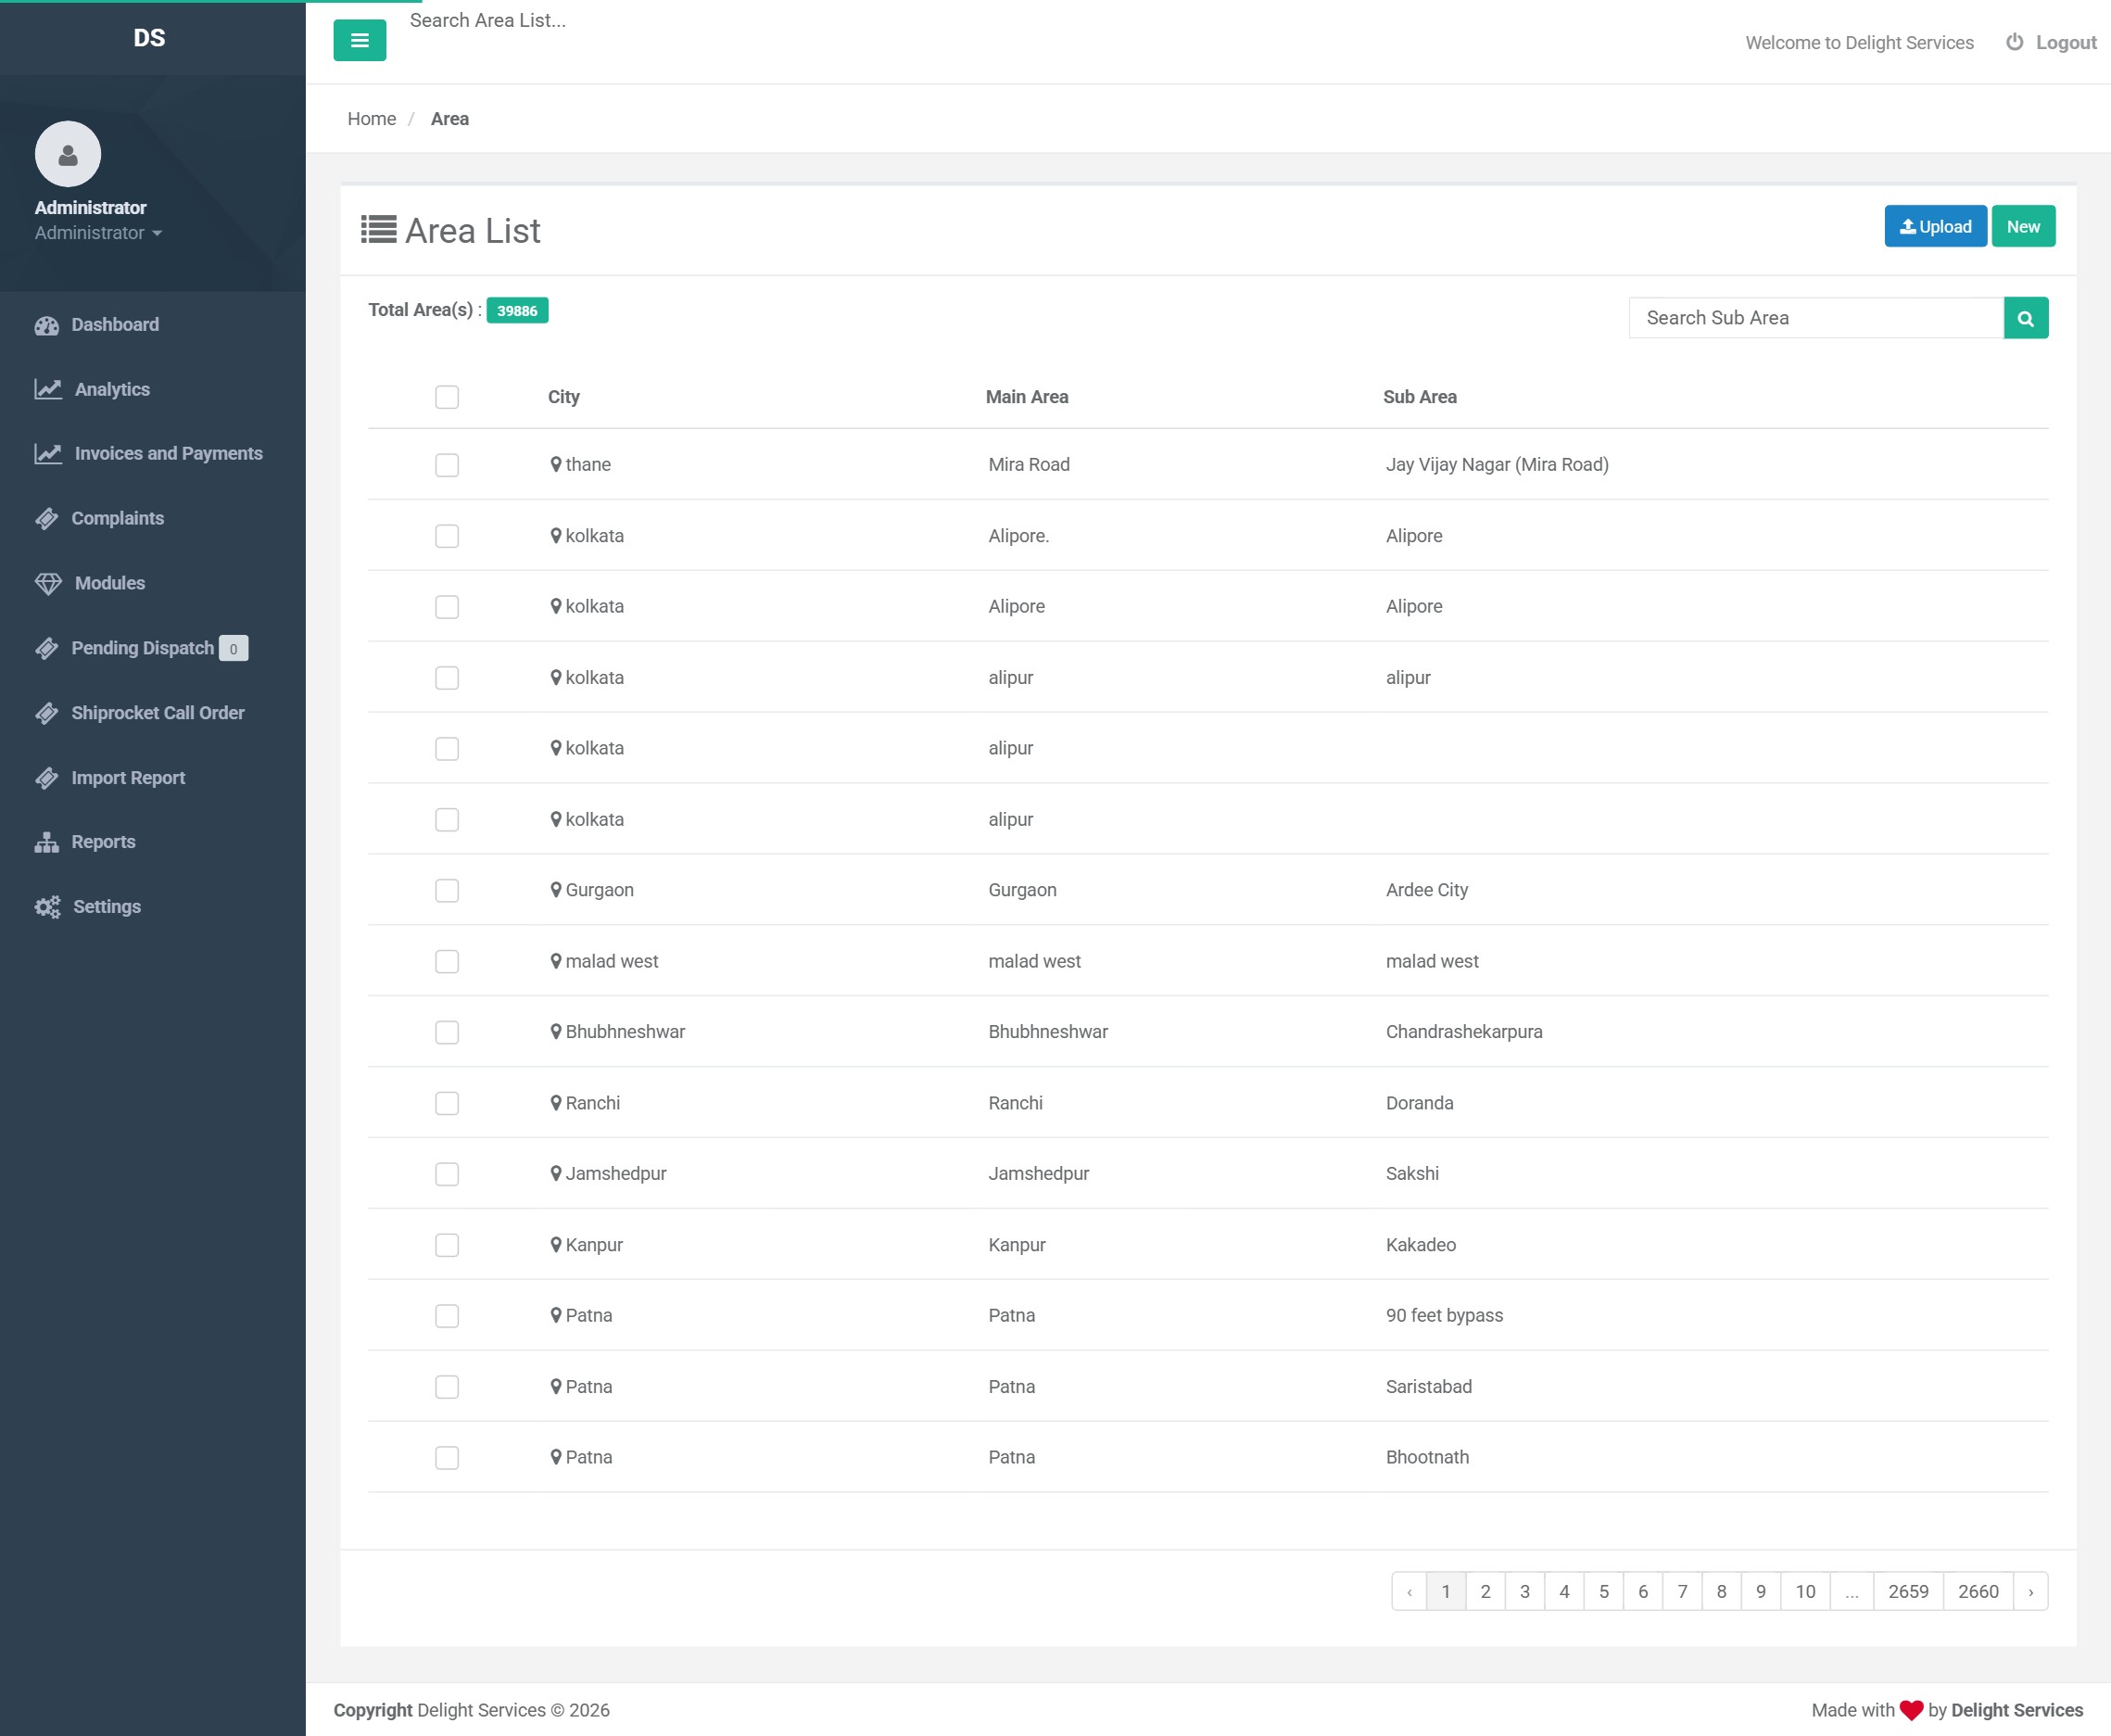
Task: Expand the Administrator user dropdown
Action: coord(98,233)
